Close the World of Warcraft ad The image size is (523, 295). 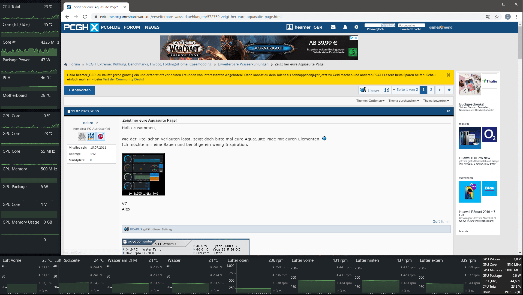356,38
